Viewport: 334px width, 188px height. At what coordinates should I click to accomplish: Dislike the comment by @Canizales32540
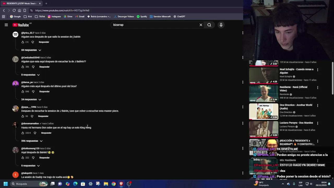point(33,67)
